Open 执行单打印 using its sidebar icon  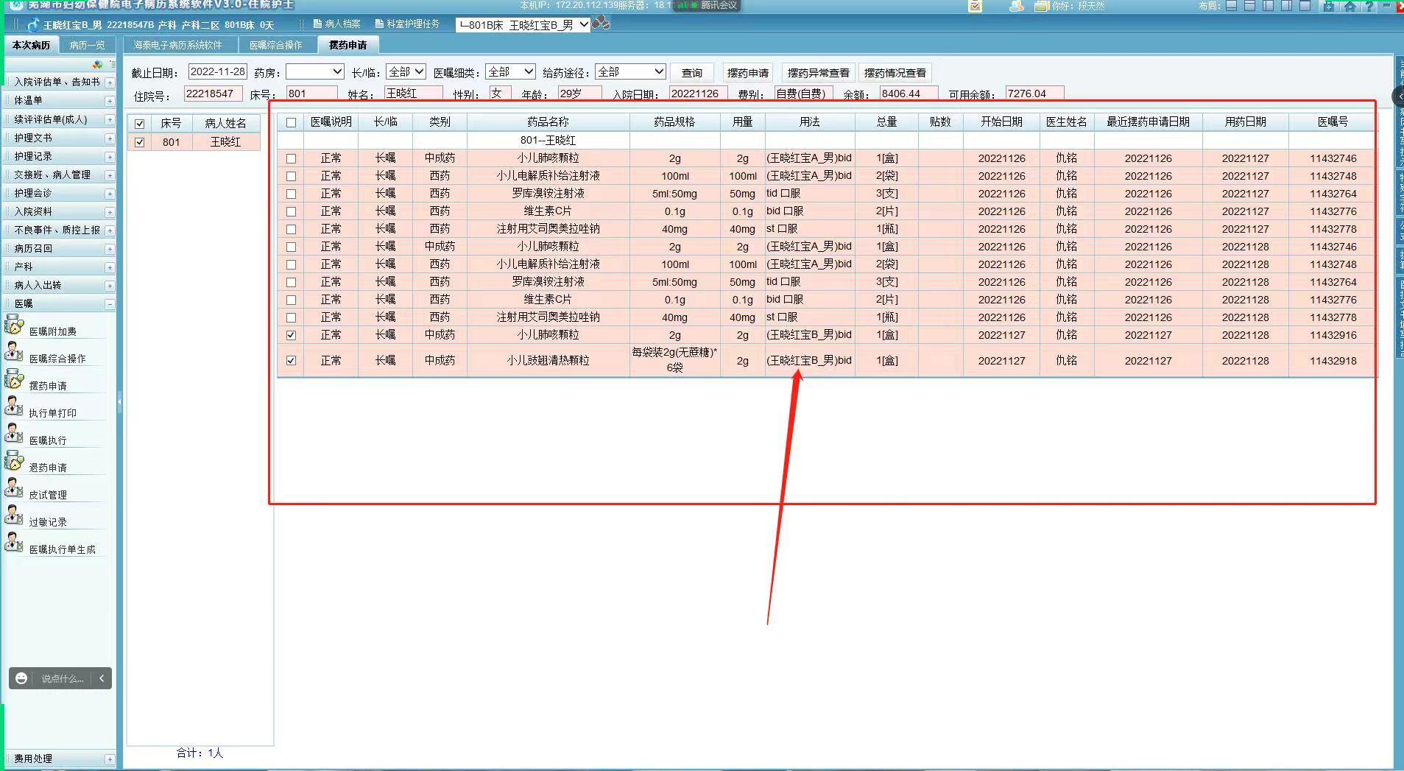tap(14, 406)
